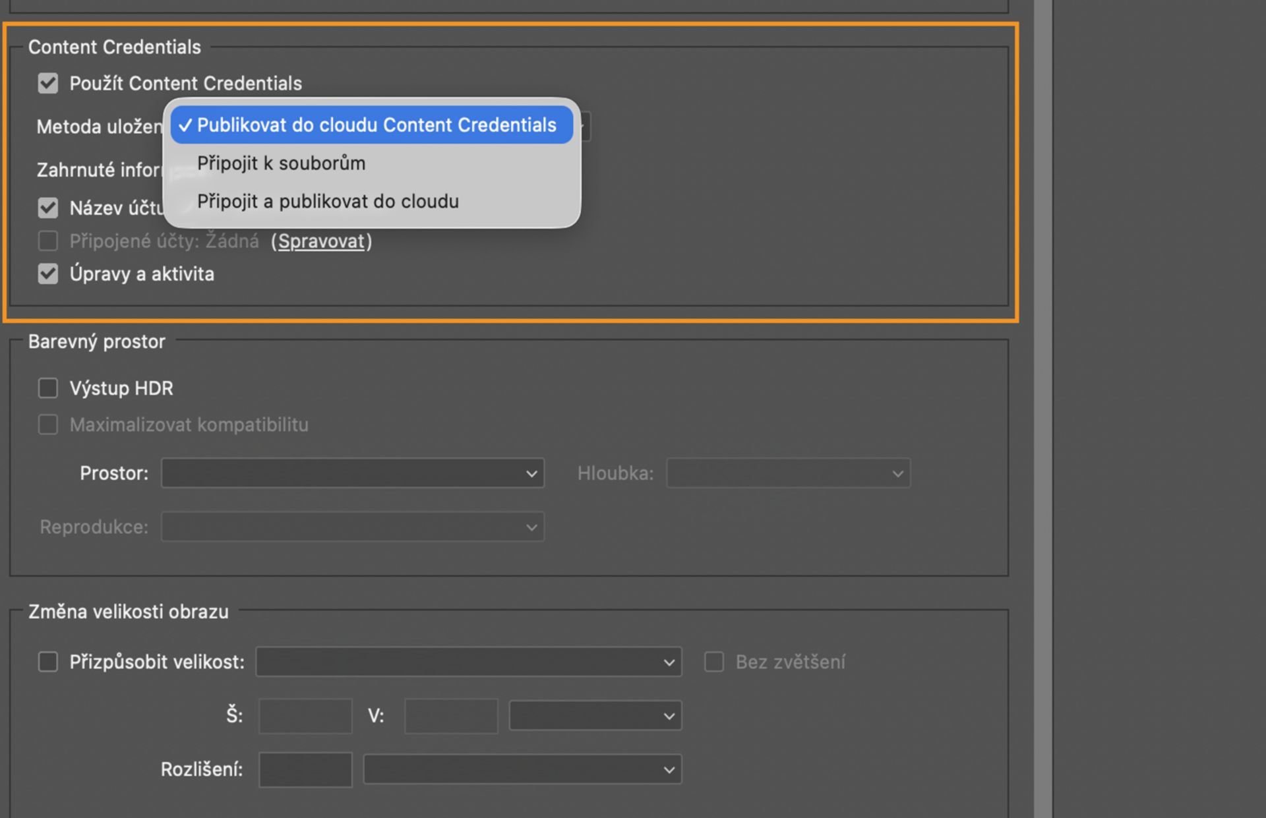Select Publikovat do cloudu Content Credentials
Image resolution: width=1266 pixels, height=818 pixels.
click(371, 125)
